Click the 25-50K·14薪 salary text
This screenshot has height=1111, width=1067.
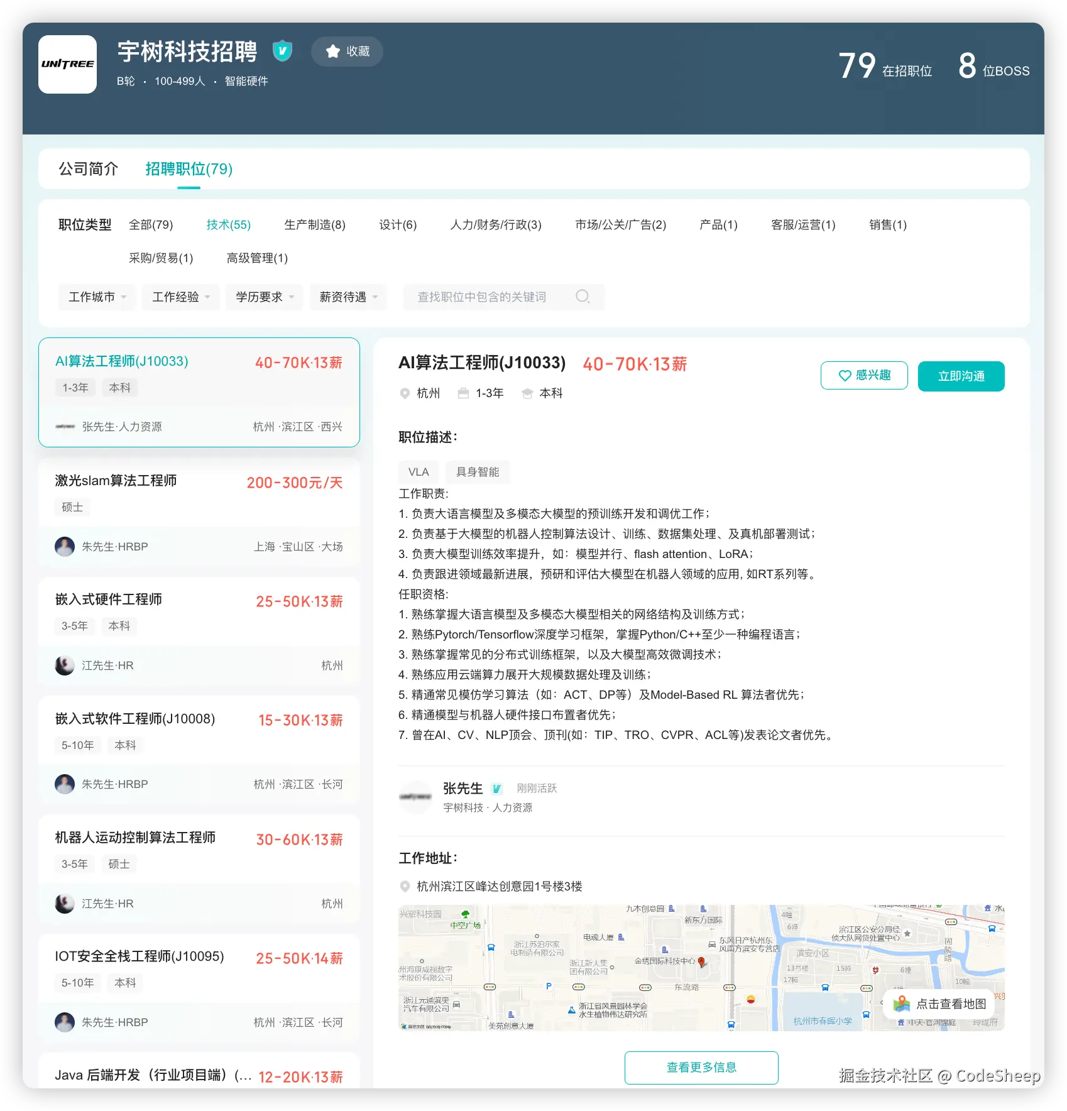(x=299, y=958)
